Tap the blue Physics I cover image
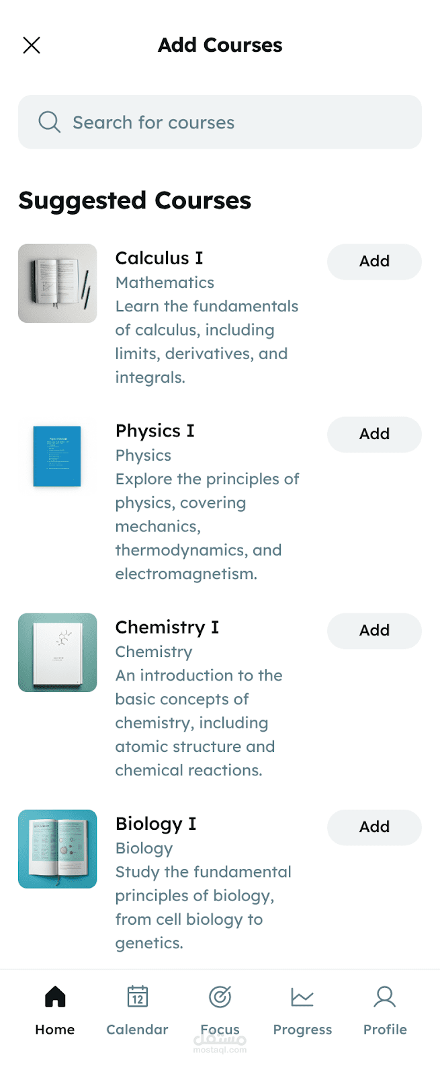 click(57, 456)
